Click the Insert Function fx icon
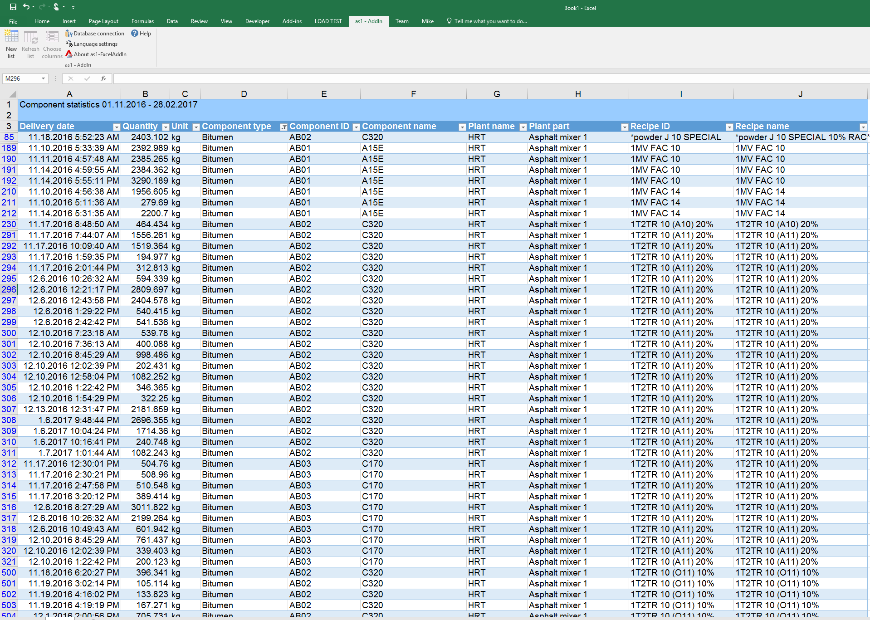Screen dimensions: 870x620 click(103, 78)
